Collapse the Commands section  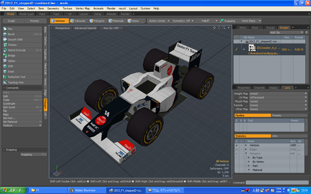click(x=4, y=88)
